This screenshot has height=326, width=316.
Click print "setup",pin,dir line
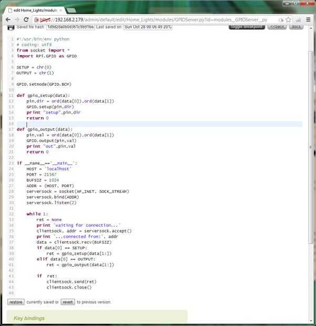click(54, 113)
